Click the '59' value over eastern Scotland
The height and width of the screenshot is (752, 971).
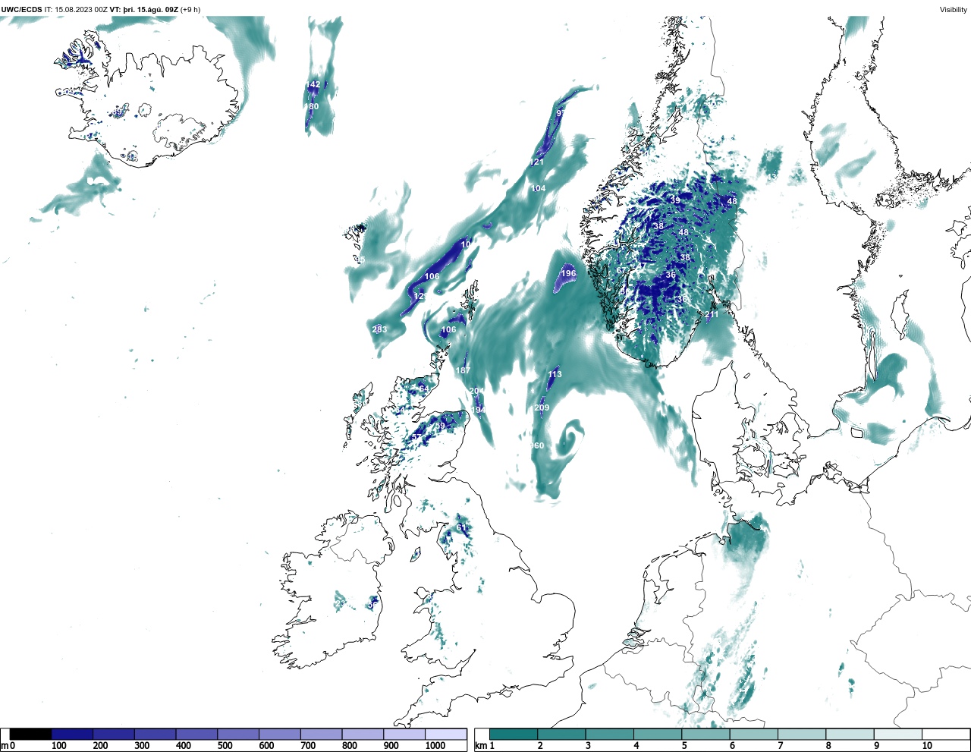point(440,426)
